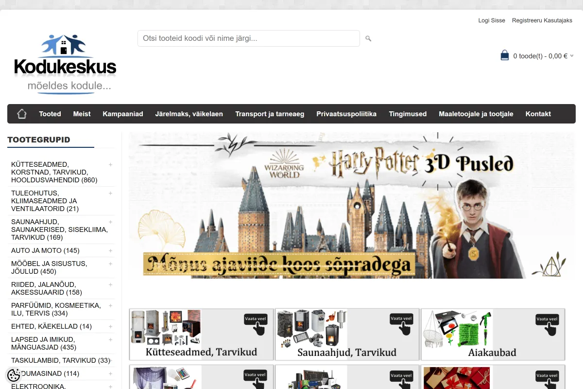Image resolution: width=583 pixels, height=389 pixels.
Task: Click Vaata veel hand icon on Saunaahjud tile
Action: tap(401, 324)
